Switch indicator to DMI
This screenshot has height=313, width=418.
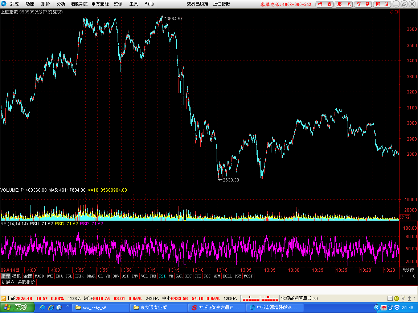(50, 276)
